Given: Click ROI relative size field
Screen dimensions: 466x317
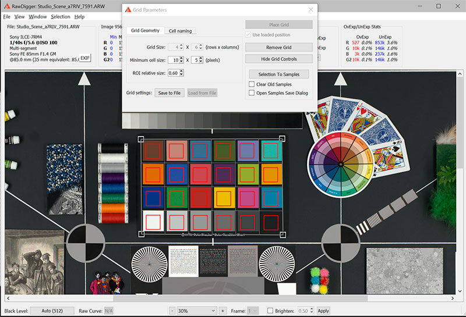Looking at the screenshot, I should pos(174,73).
